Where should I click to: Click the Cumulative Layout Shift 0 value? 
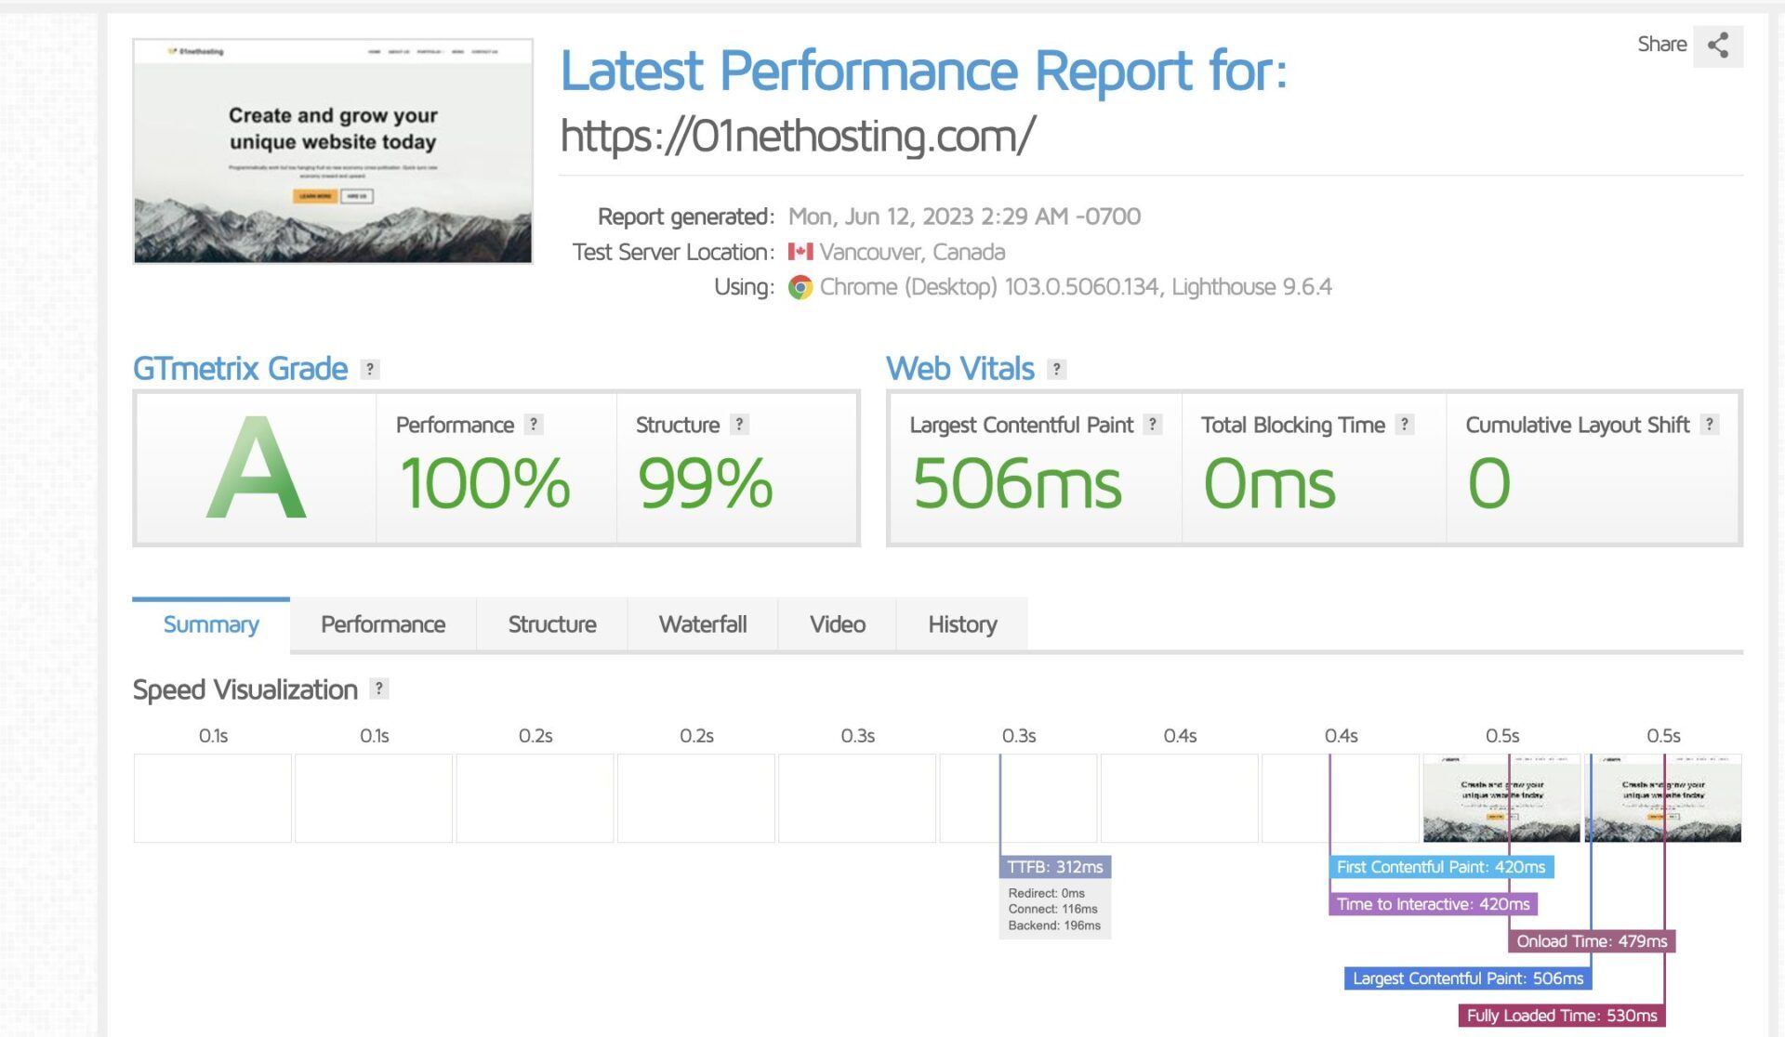1488,483
